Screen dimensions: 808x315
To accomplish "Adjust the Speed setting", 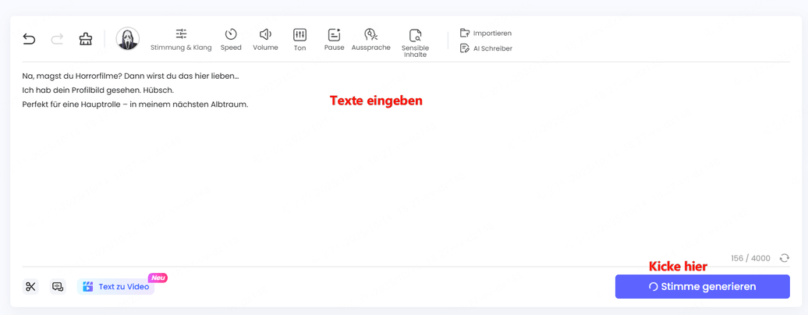I will click(231, 40).
